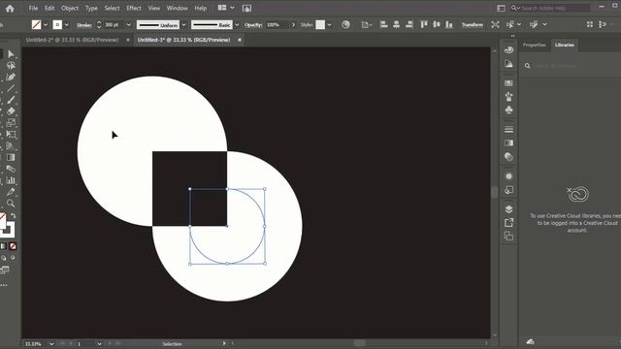
Task: Click Vertical Align Center icon
Action: (437, 24)
